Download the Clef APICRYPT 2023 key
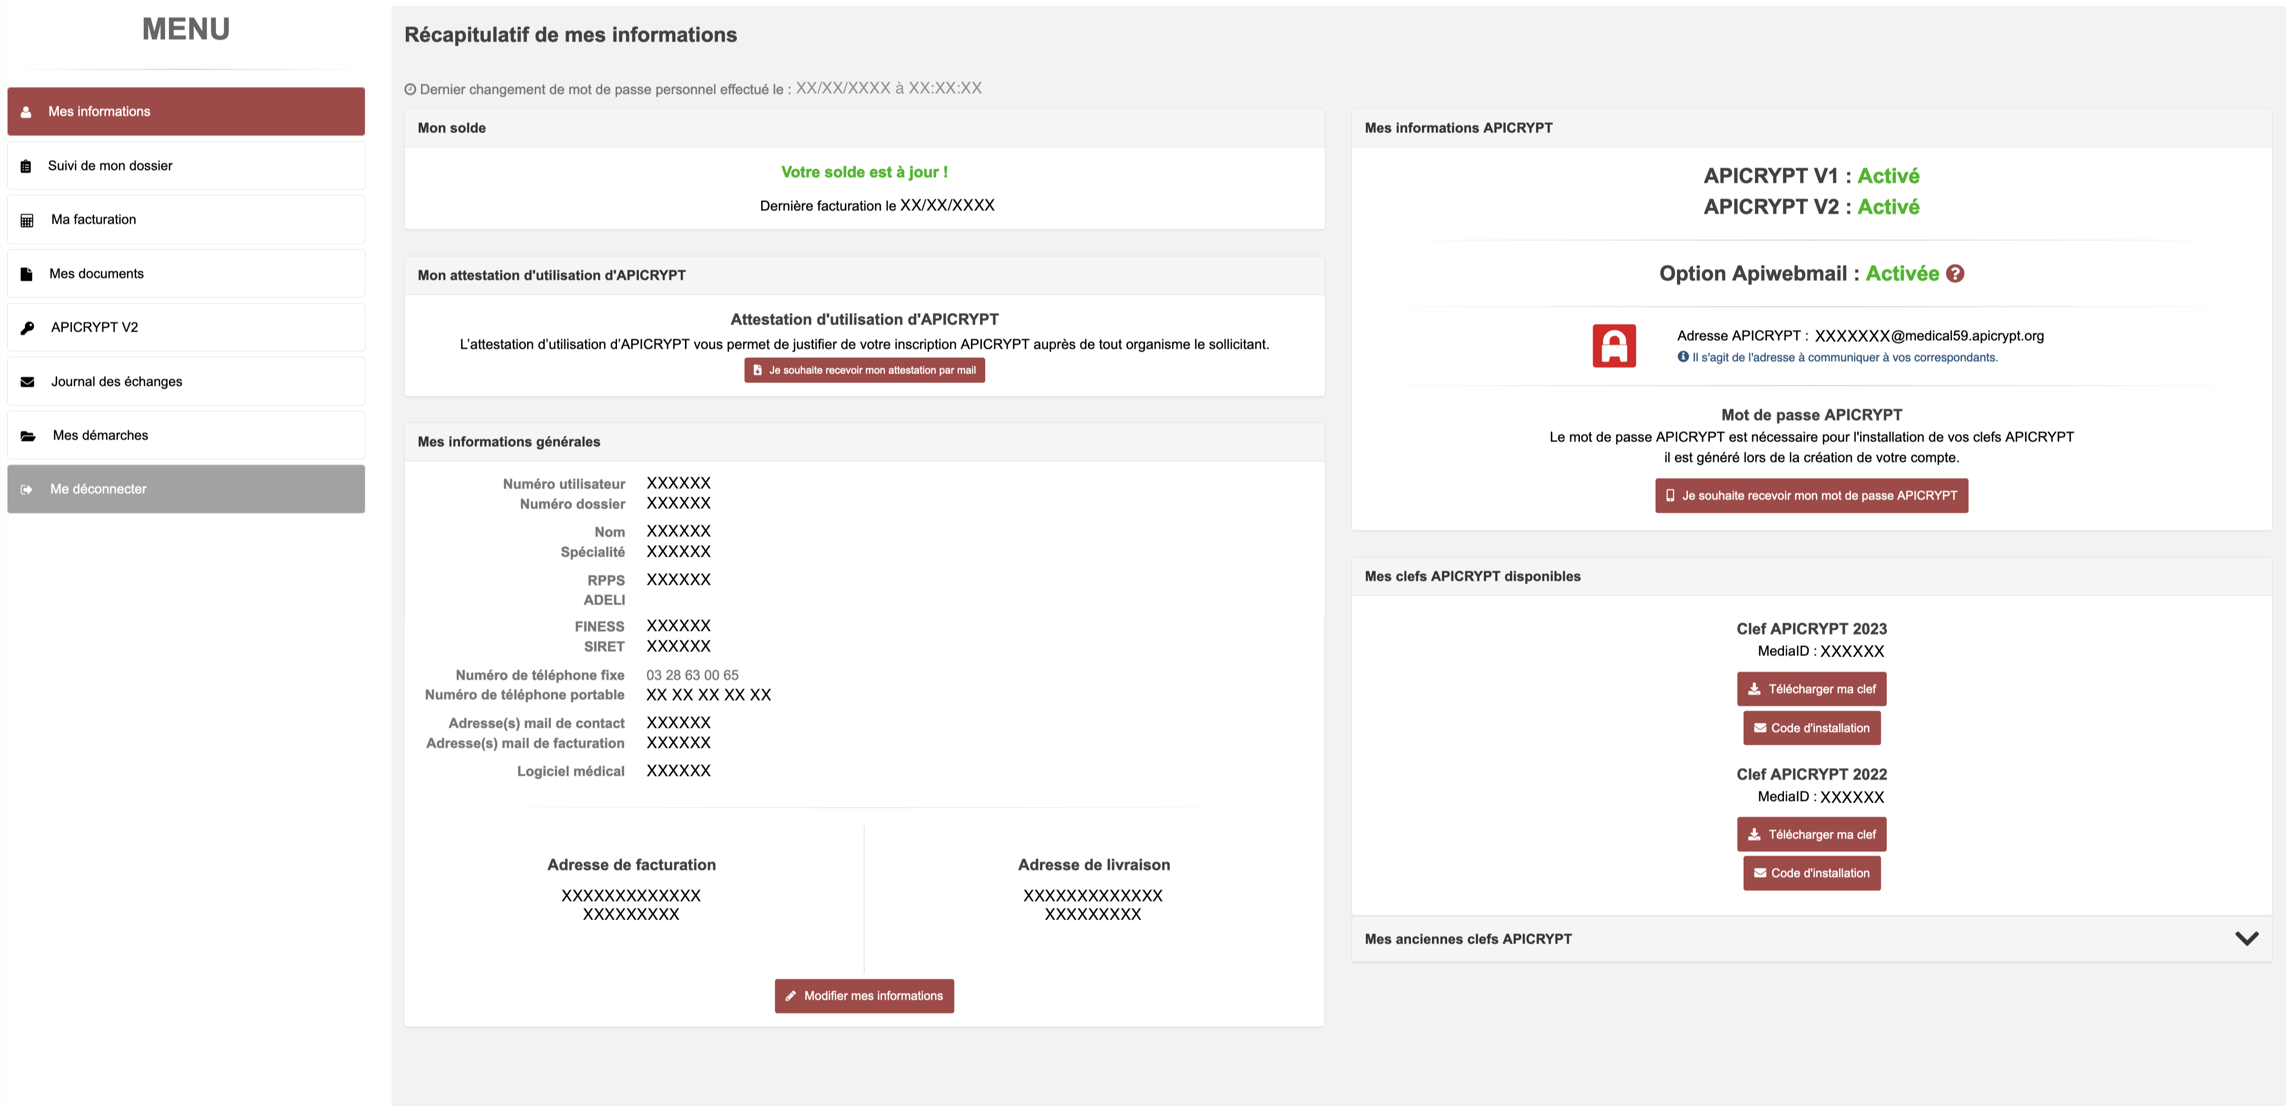The image size is (2293, 1106). click(1812, 689)
